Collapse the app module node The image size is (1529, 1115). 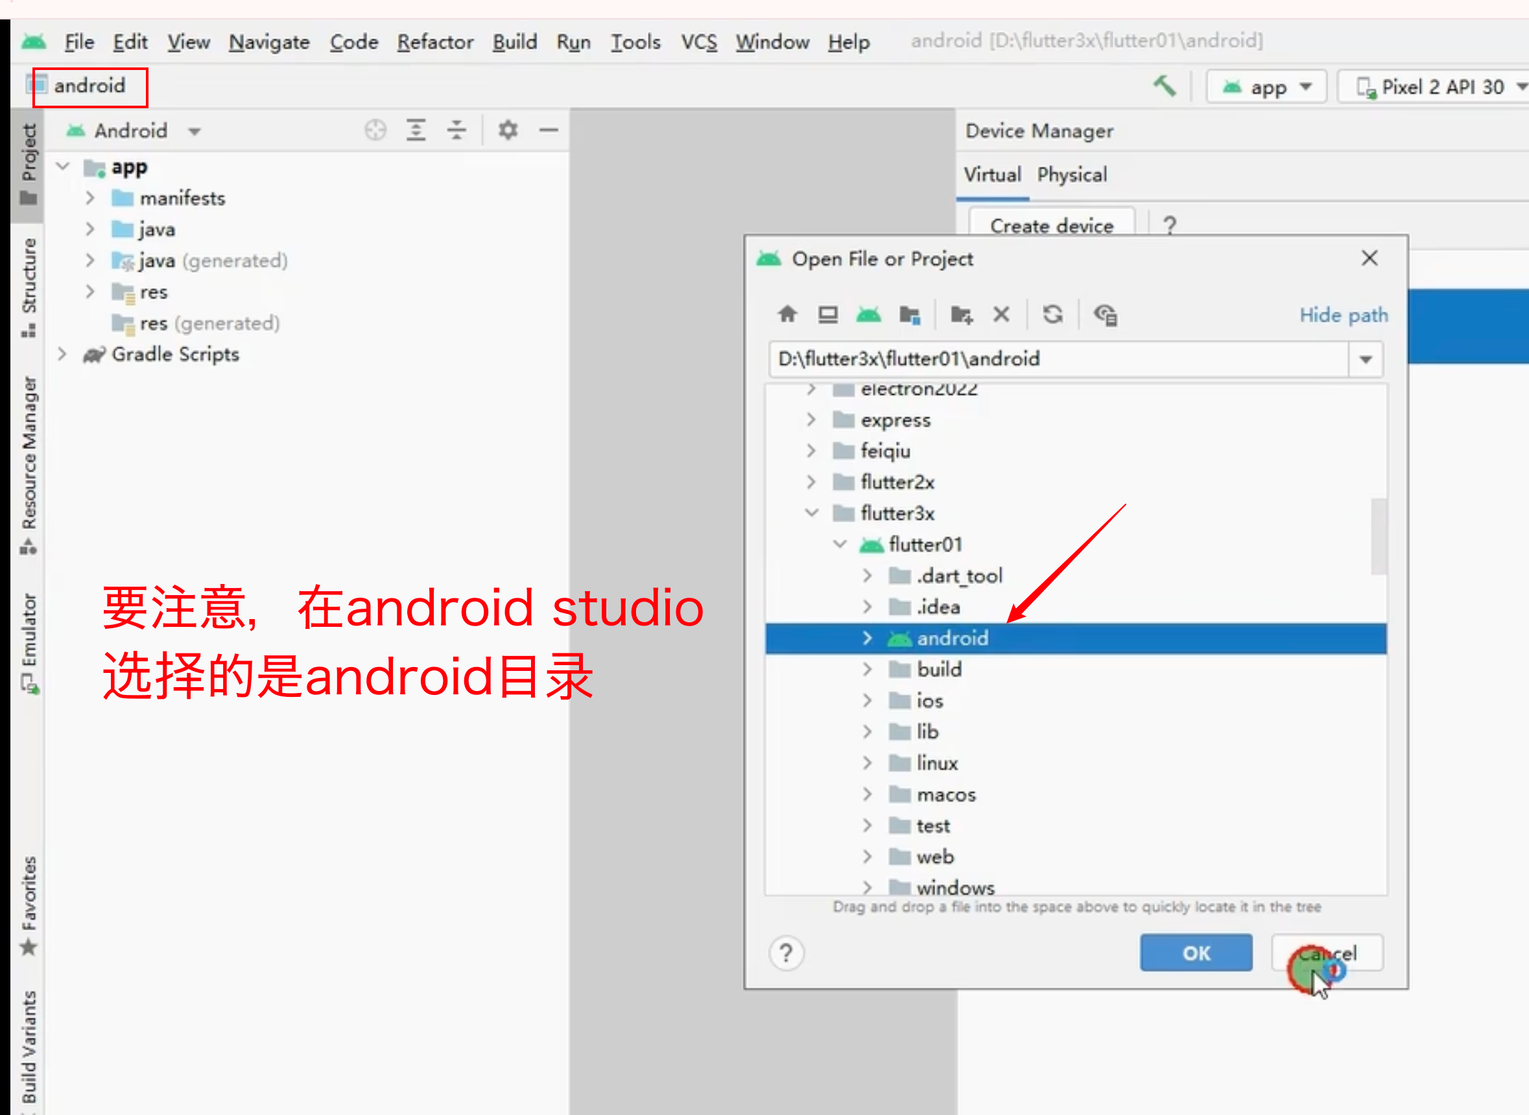click(x=63, y=165)
